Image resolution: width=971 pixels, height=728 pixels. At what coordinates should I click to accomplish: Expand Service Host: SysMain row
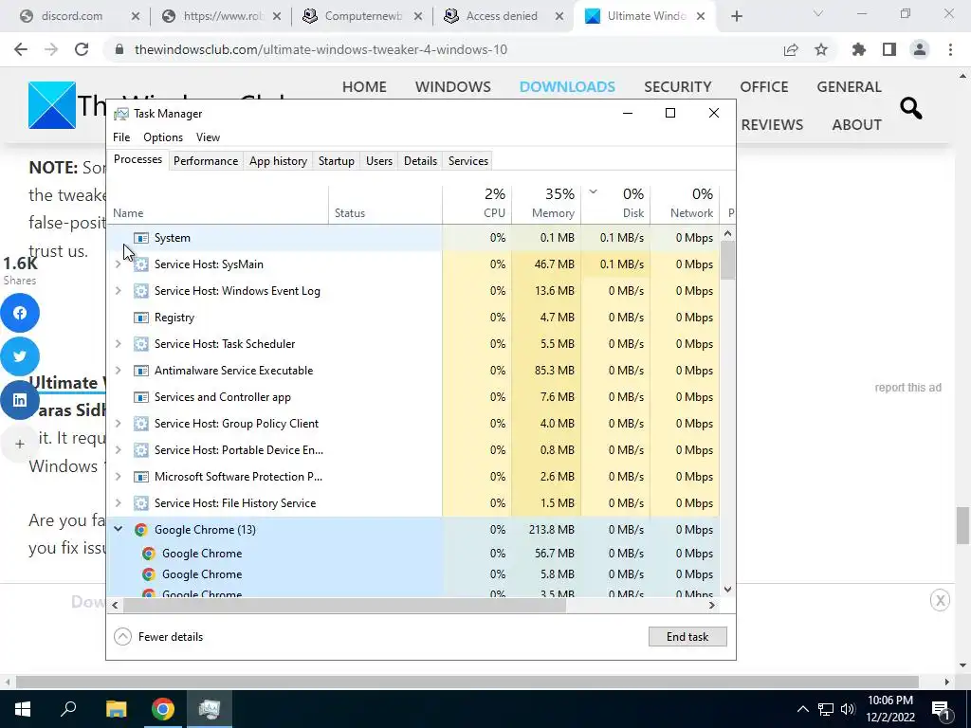point(118,264)
